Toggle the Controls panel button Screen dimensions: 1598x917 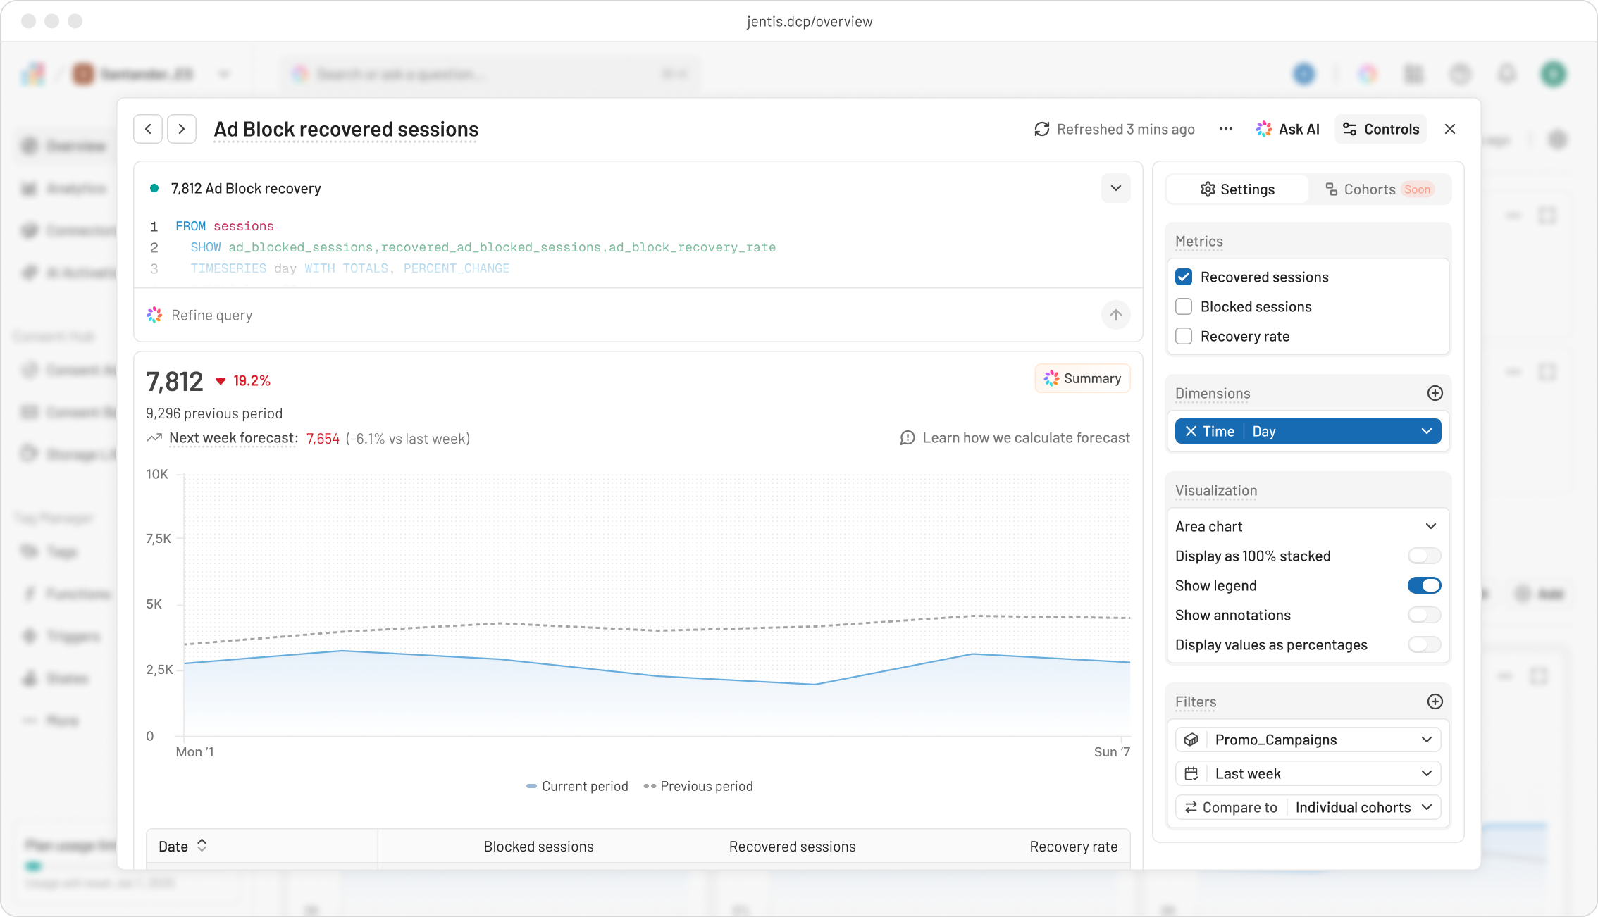tap(1380, 129)
